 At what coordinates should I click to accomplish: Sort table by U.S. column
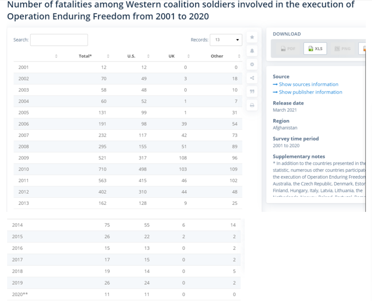(x=148, y=56)
